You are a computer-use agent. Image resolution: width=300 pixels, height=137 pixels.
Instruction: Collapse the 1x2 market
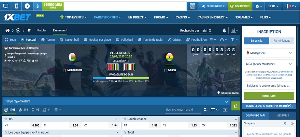[x=117, y=119]
